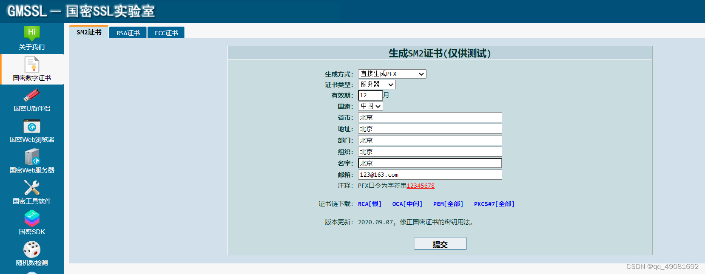This screenshot has height=274, width=705.
Task: Click the GMSSL 国密SSL实验室 header title
Action: tap(81, 11)
